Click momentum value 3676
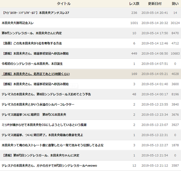 (x=175, y=114)
